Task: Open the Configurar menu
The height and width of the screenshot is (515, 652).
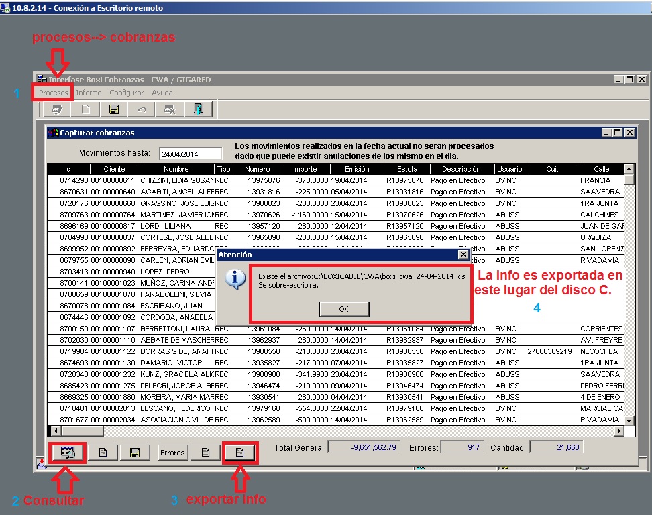Action: click(x=126, y=93)
